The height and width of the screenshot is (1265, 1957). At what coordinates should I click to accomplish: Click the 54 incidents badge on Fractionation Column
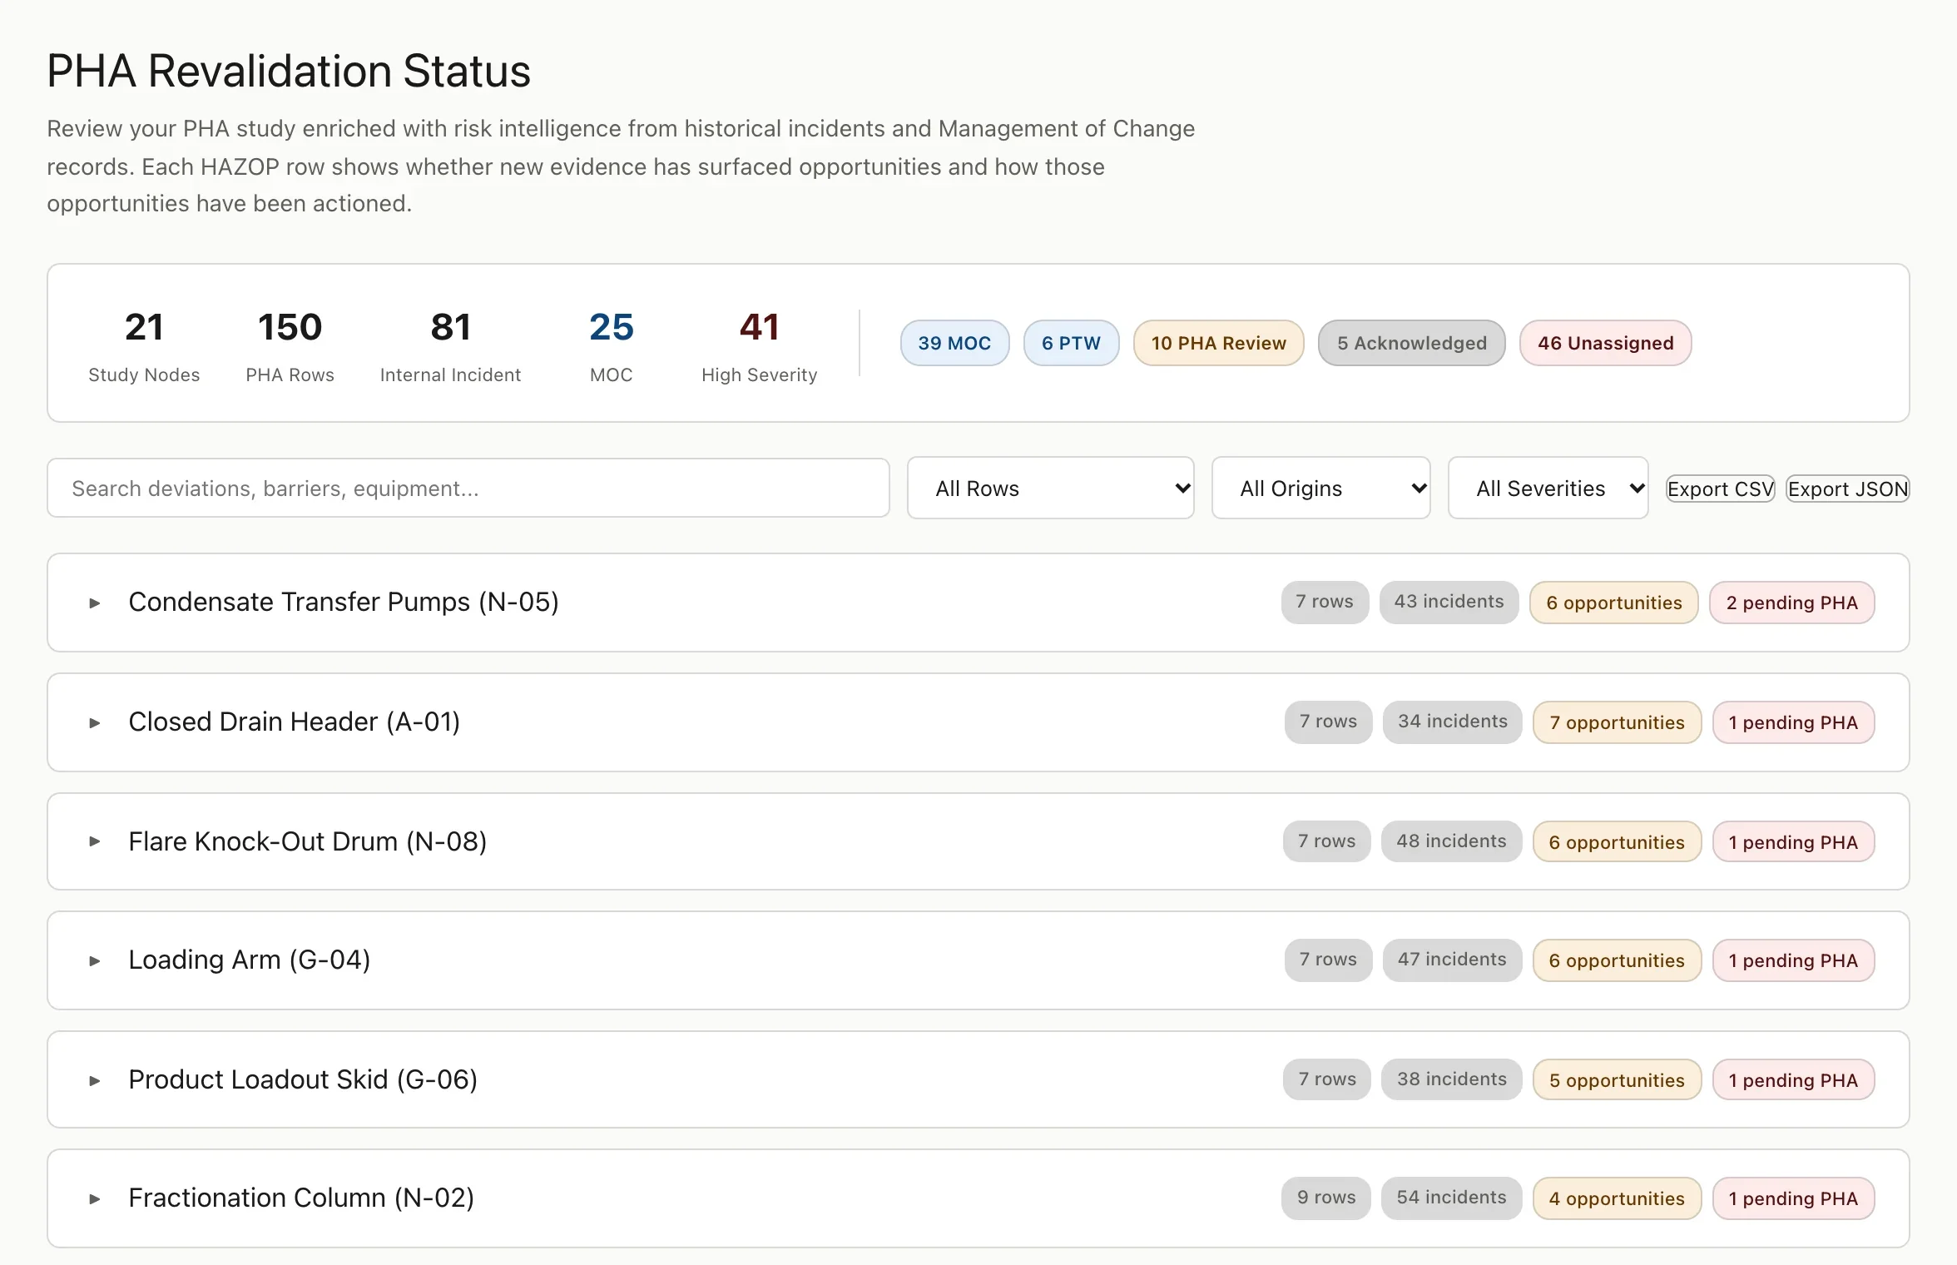point(1451,1198)
